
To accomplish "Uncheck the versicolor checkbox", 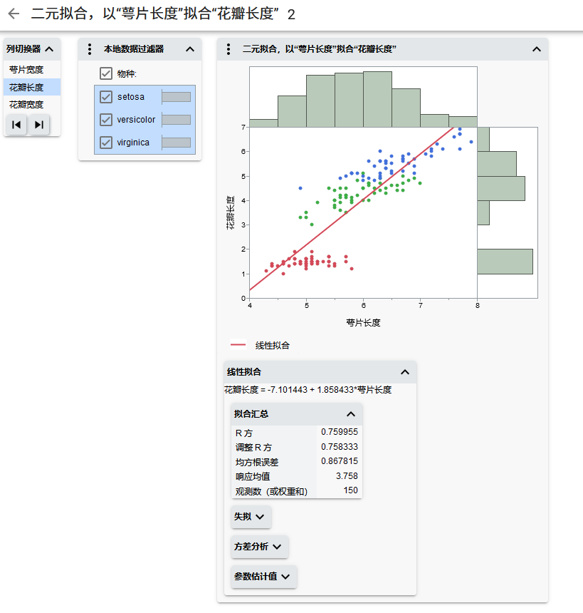I will pyautogui.click(x=107, y=120).
